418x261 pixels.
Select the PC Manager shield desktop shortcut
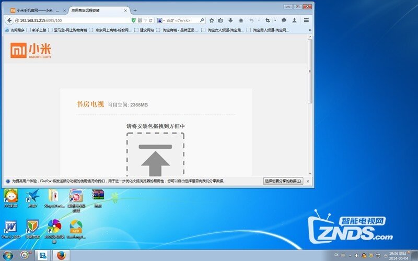32,229
